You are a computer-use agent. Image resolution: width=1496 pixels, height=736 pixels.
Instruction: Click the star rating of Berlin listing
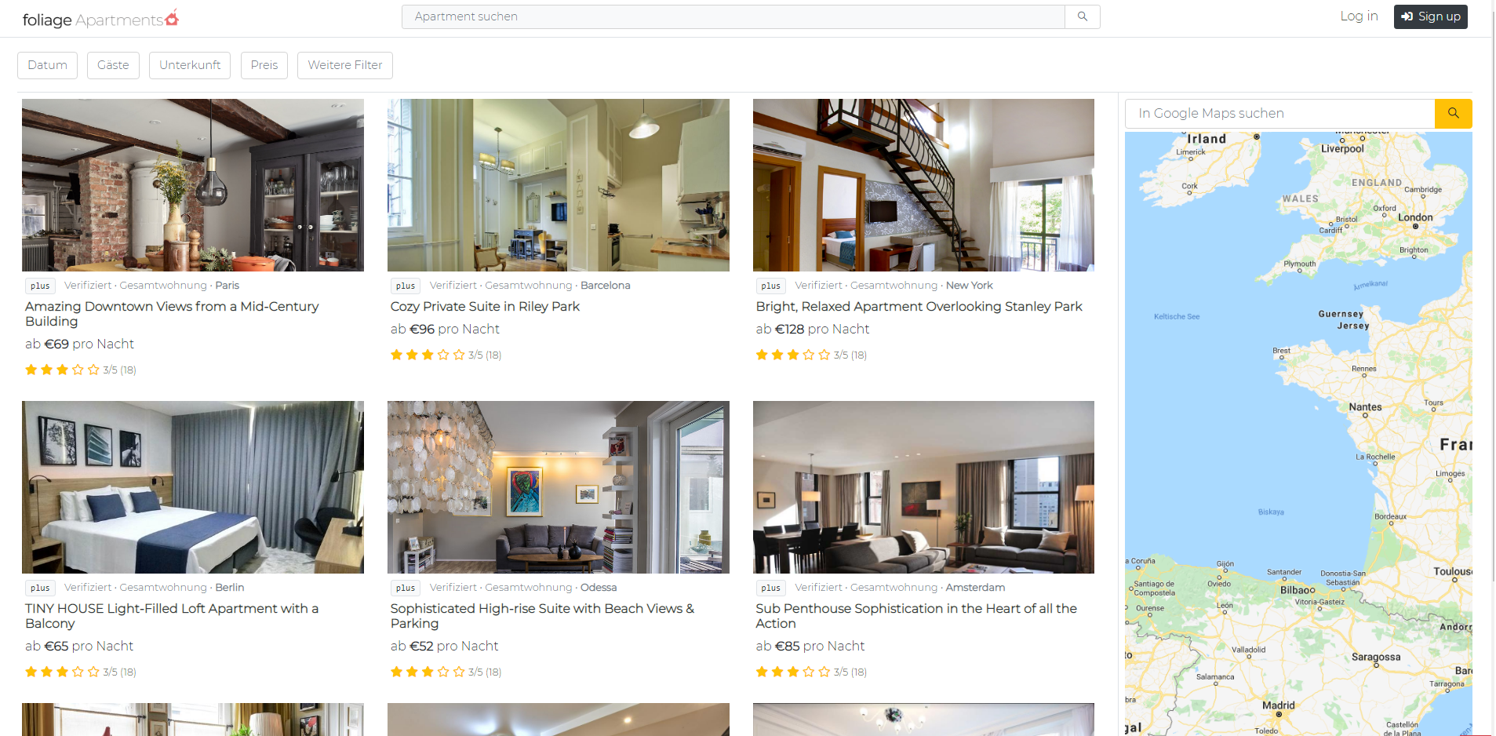(62, 672)
